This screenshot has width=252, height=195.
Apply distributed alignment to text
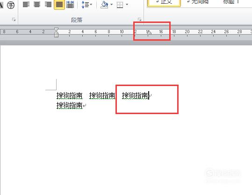click(70, 5)
